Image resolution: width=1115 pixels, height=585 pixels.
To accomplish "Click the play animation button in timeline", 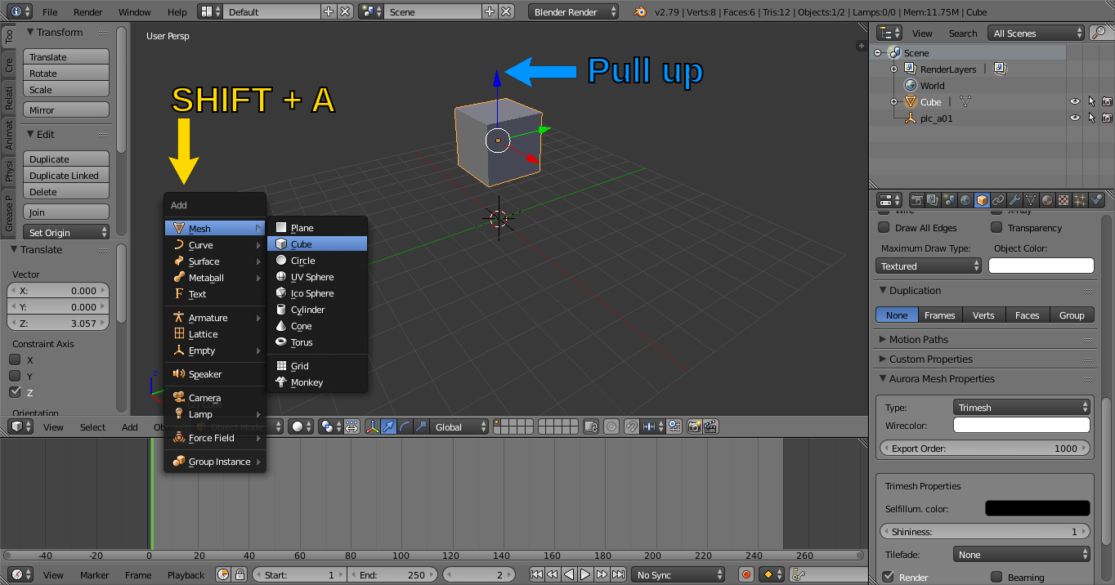I will click(585, 575).
